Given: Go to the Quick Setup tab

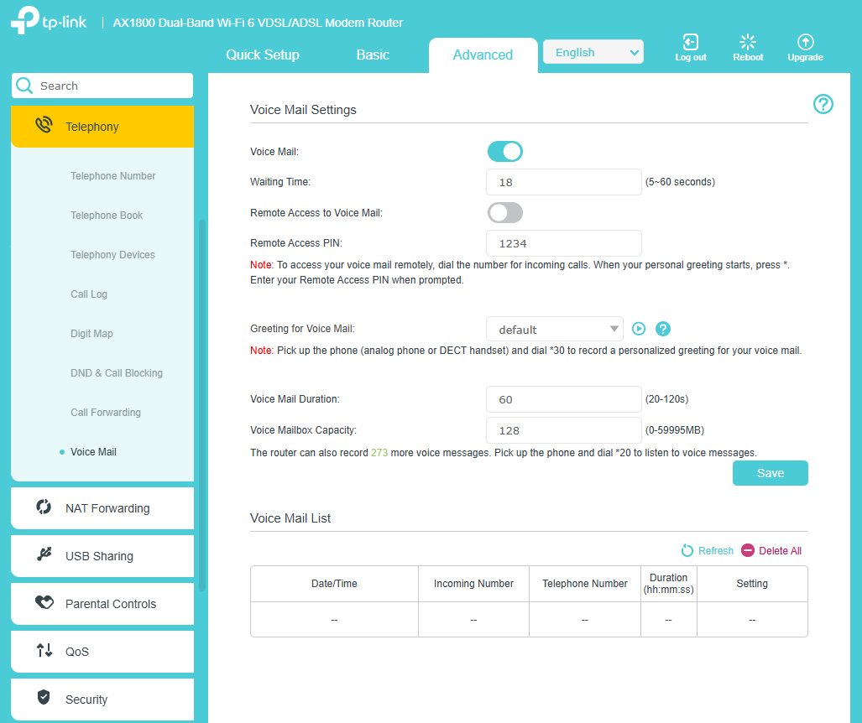Looking at the screenshot, I should pyautogui.click(x=261, y=55).
